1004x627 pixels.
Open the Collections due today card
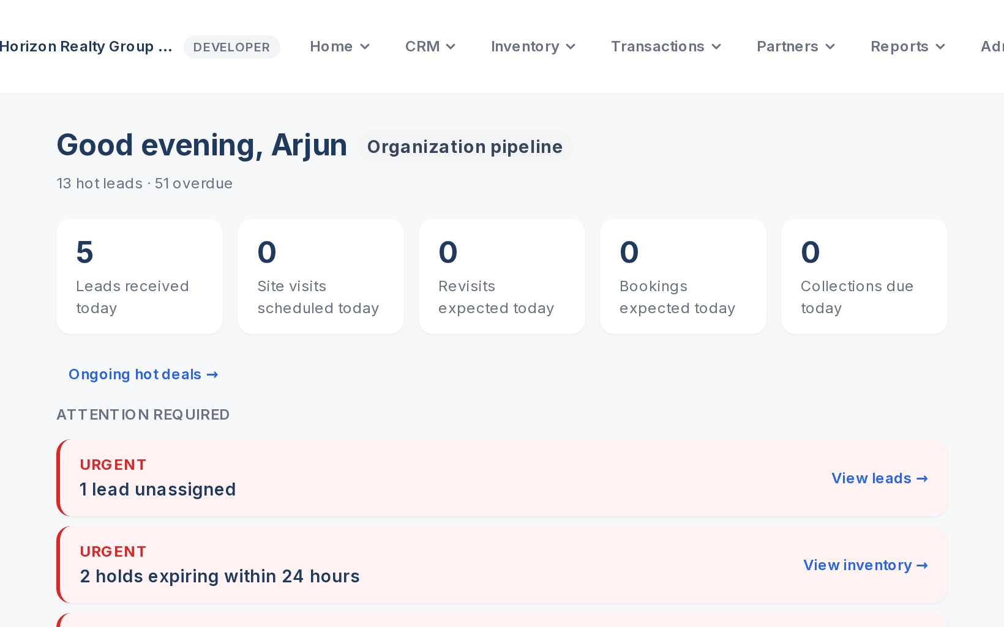[864, 276]
